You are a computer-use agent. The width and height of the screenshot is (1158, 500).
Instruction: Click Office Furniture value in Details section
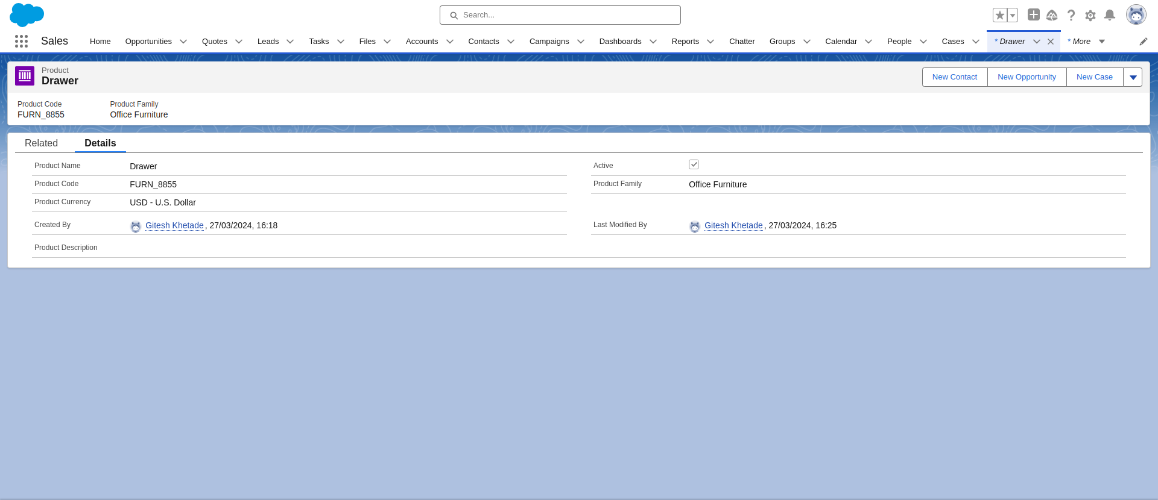[718, 184]
